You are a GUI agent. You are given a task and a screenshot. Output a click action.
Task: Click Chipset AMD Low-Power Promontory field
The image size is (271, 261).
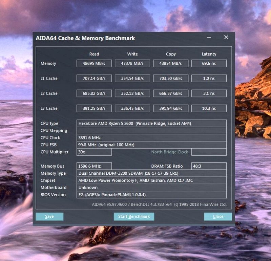tap(151, 180)
